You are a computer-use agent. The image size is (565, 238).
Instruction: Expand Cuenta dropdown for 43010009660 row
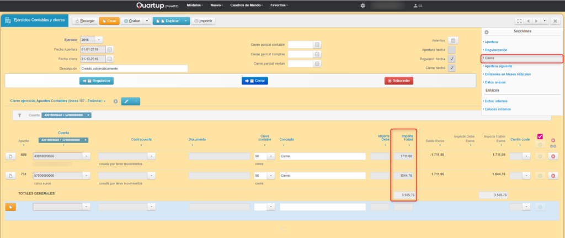[86, 157]
